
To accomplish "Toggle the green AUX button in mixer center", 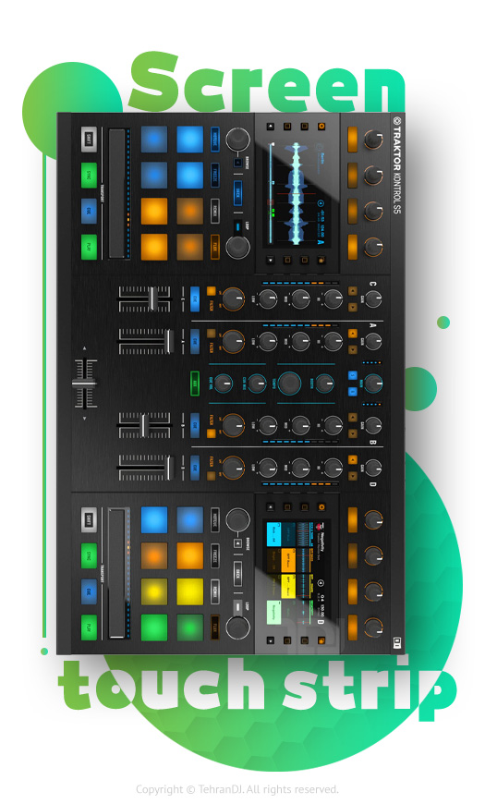I will (x=195, y=383).
